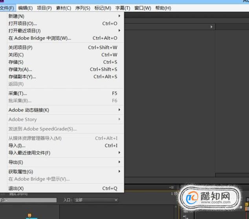Choose 退出(X) to quit the application
Image resolution: width=249 pixels, height=219 pixels.
[66, 188]
